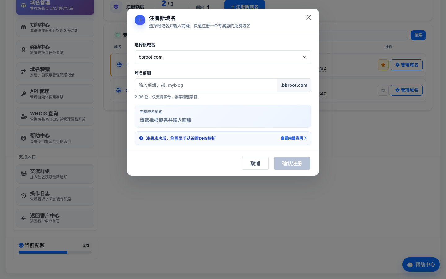Click the chevron after 查看完整说明
Screen dimensions: 446x279
tap(306, 138)
